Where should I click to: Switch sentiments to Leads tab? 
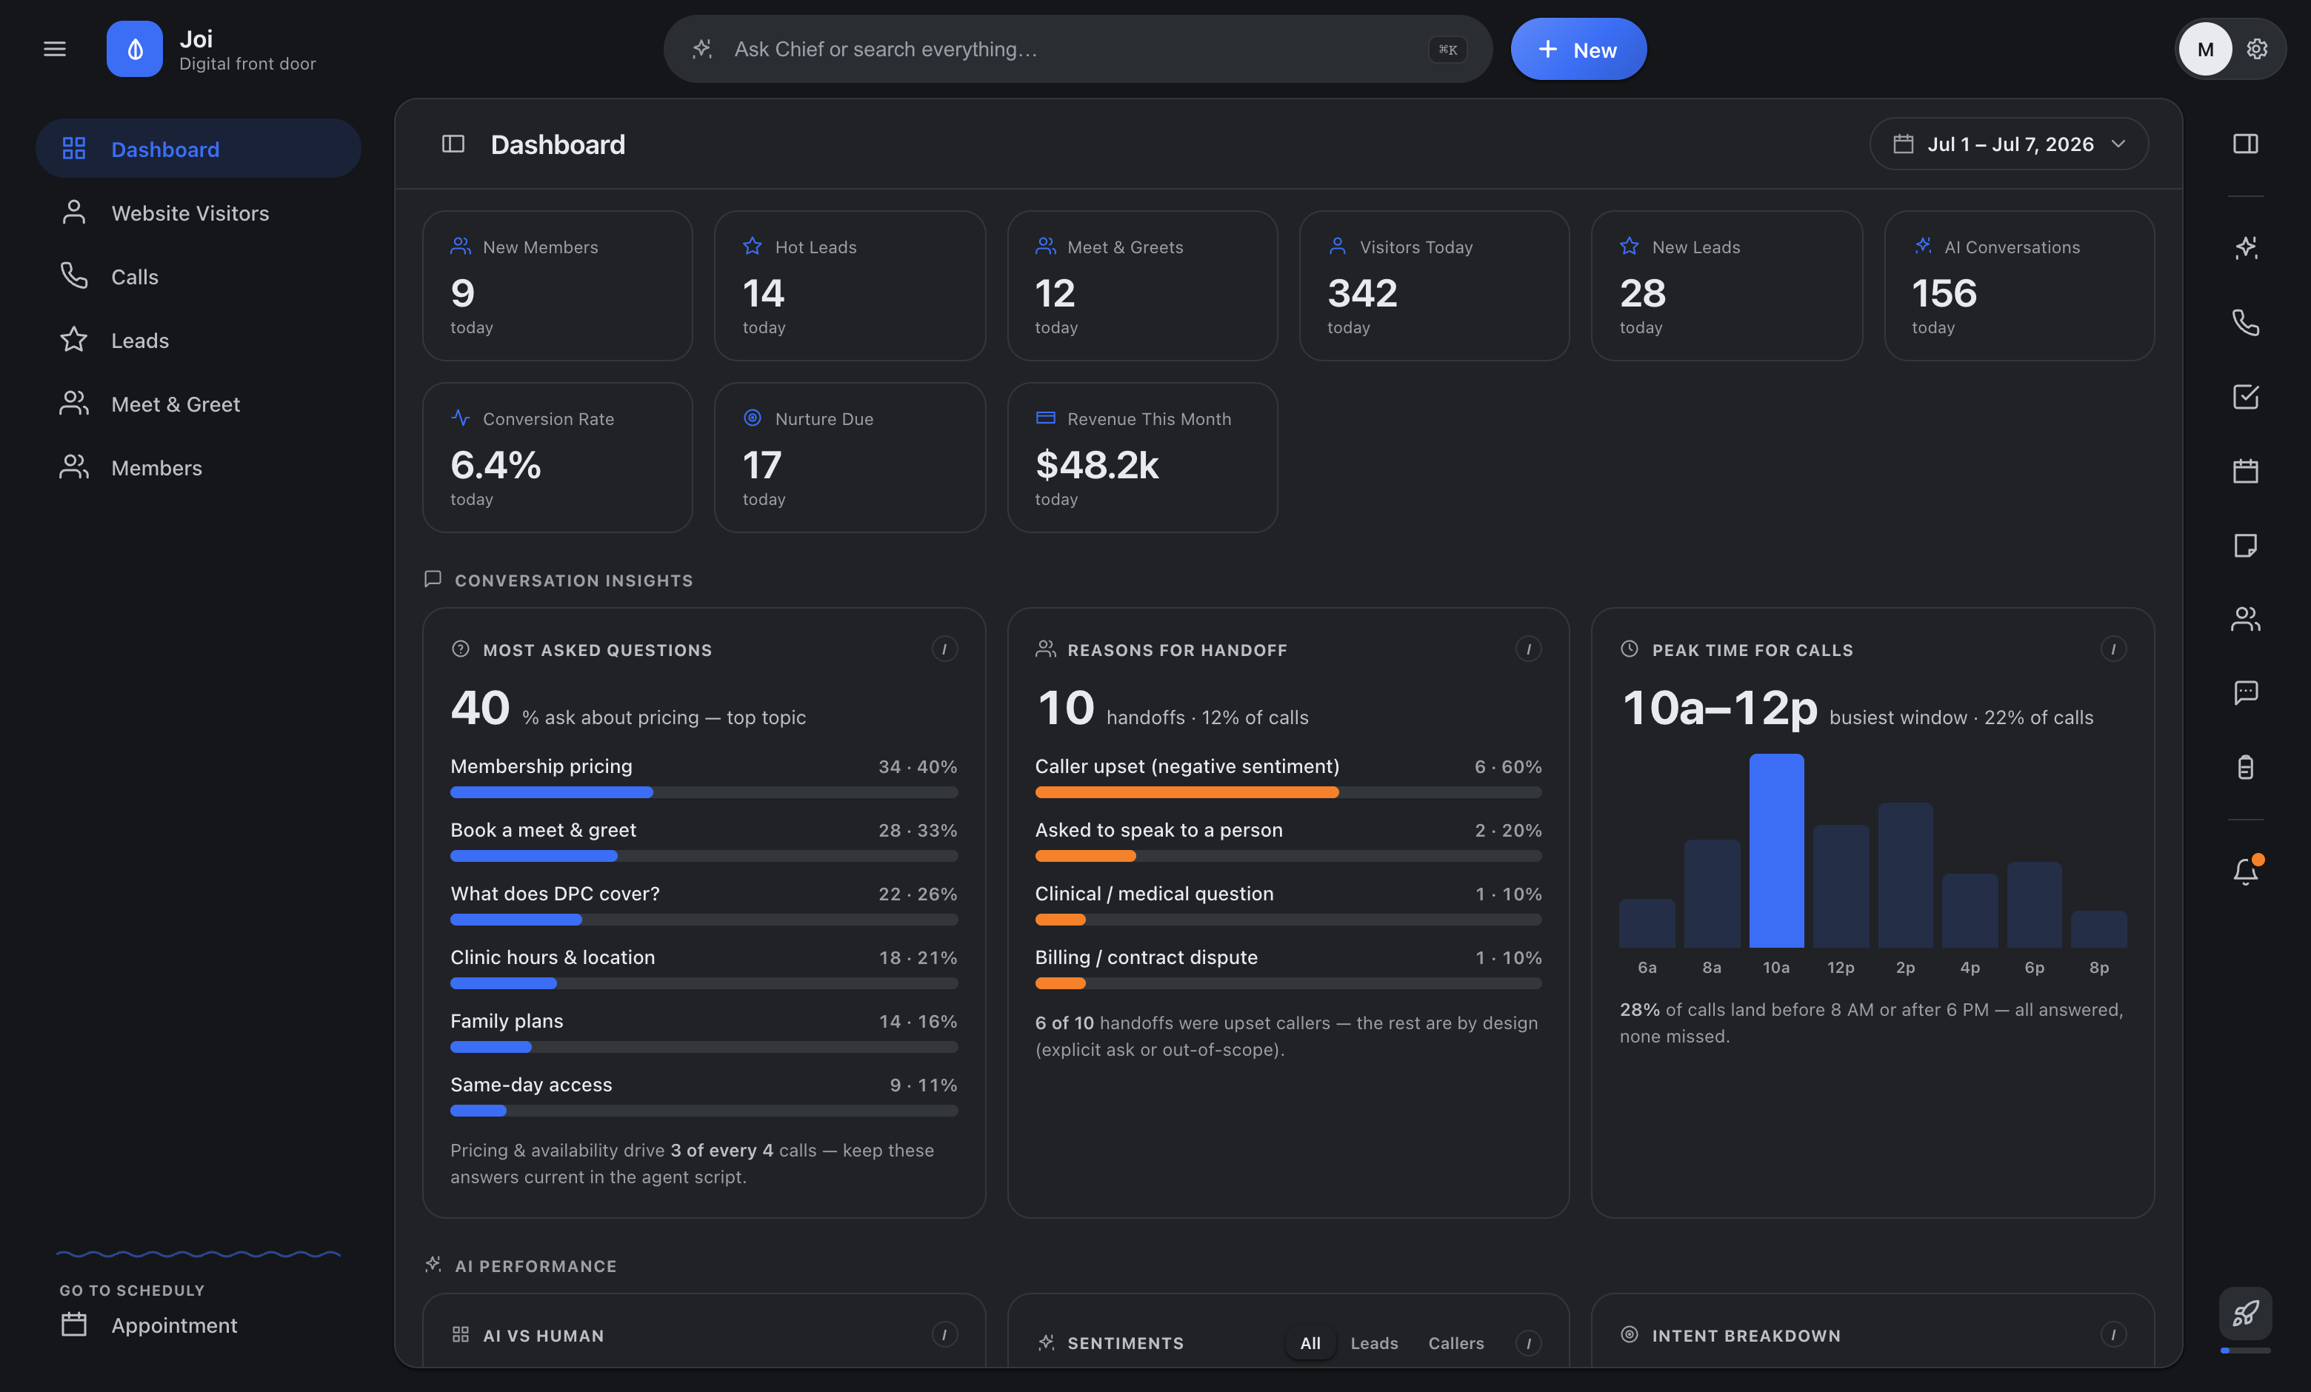1374,1342
